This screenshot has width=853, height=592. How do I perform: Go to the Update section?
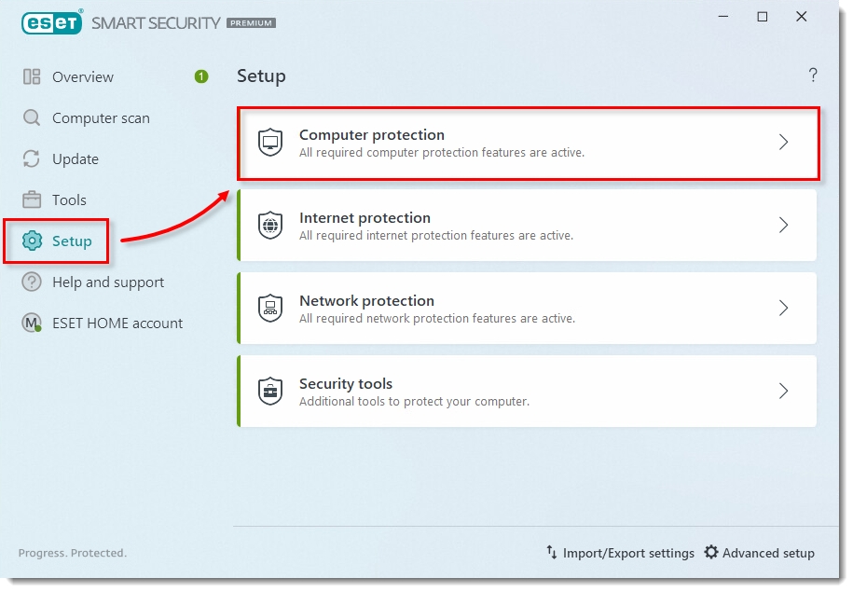[76, 159]
